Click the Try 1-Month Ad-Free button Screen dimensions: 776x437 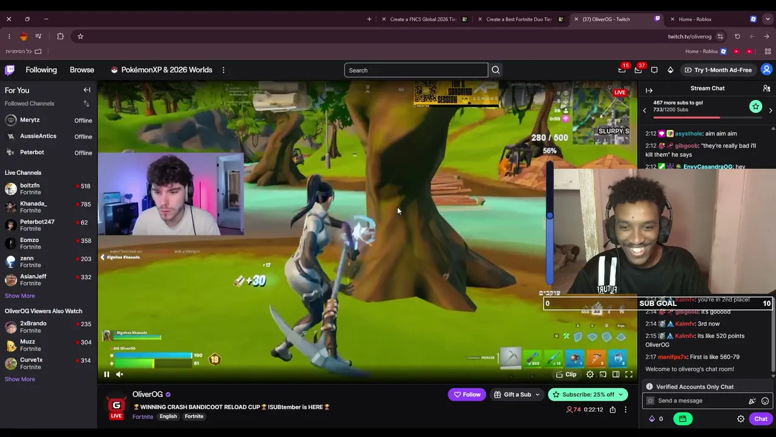[x=718, y=70]
